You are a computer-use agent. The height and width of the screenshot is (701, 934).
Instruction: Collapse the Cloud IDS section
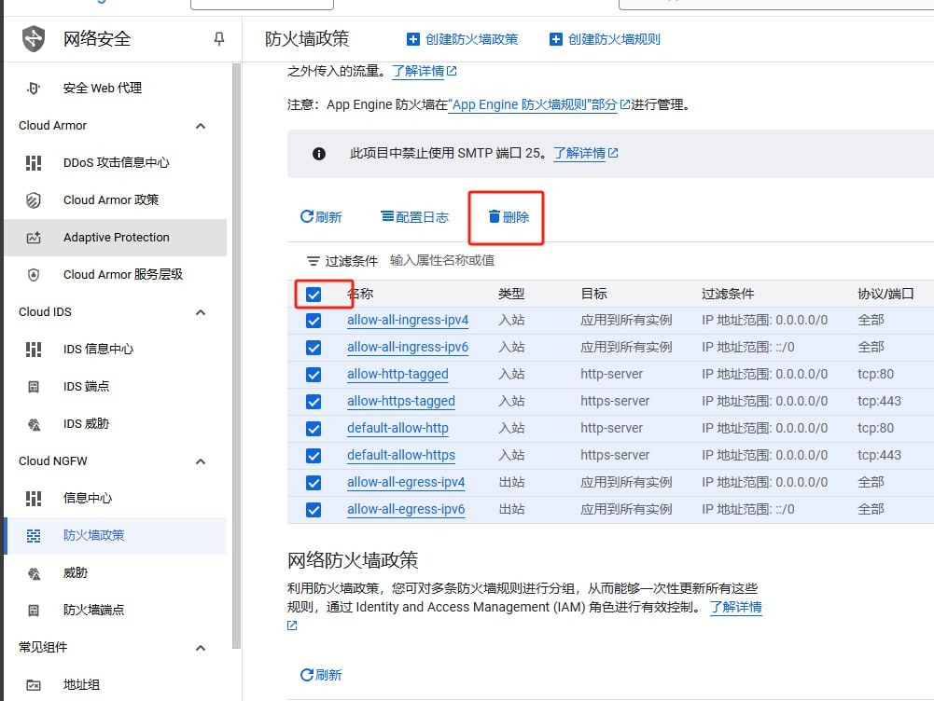200,312
